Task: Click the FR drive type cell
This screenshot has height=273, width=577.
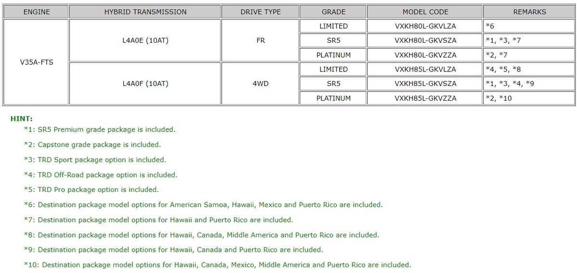Action: pyautogui.click(x=260, y=41)
